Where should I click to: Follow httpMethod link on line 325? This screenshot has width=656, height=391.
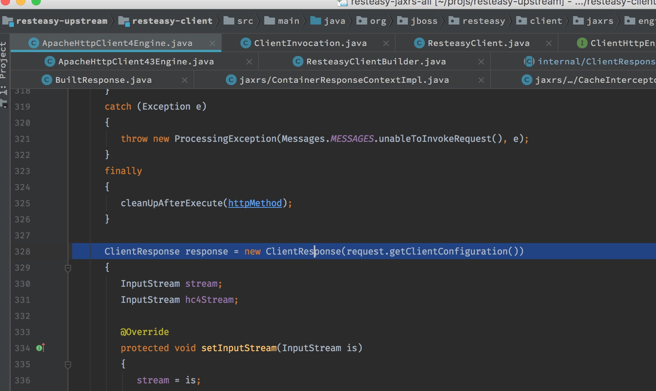[255, 203]
